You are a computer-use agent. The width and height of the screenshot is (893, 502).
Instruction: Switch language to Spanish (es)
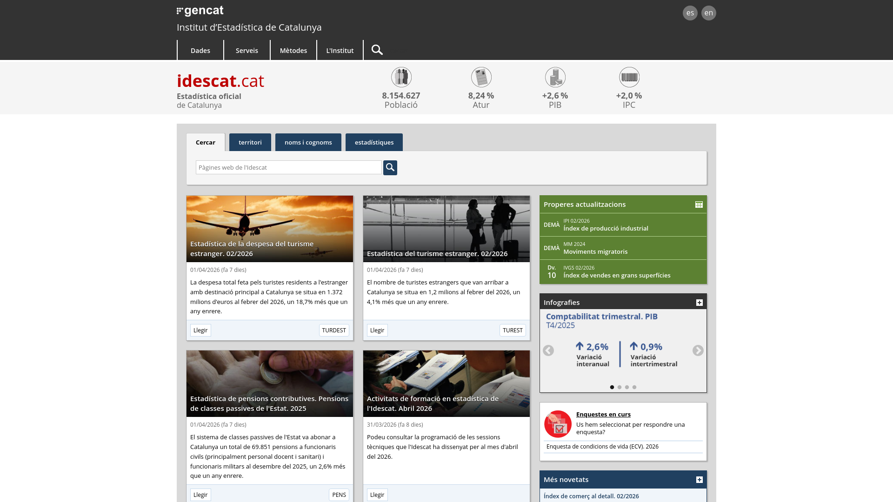[690, 13]
